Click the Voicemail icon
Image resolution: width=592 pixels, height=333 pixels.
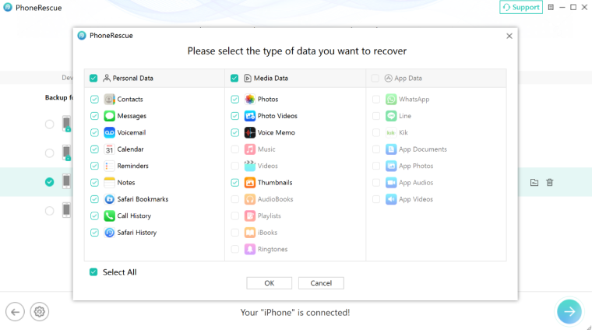110,132
